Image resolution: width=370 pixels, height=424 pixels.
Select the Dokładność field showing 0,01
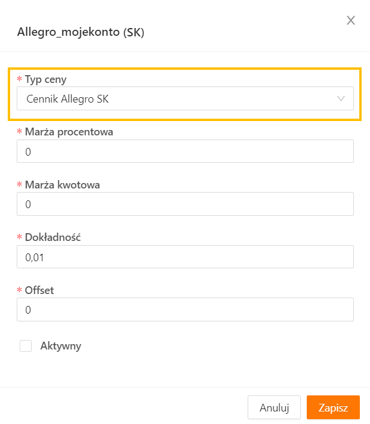point(185,257)
